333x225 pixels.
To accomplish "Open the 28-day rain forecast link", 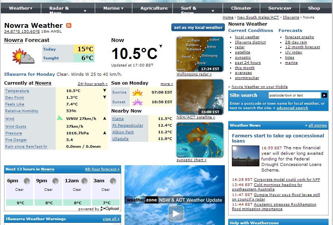I will point(296,42).
